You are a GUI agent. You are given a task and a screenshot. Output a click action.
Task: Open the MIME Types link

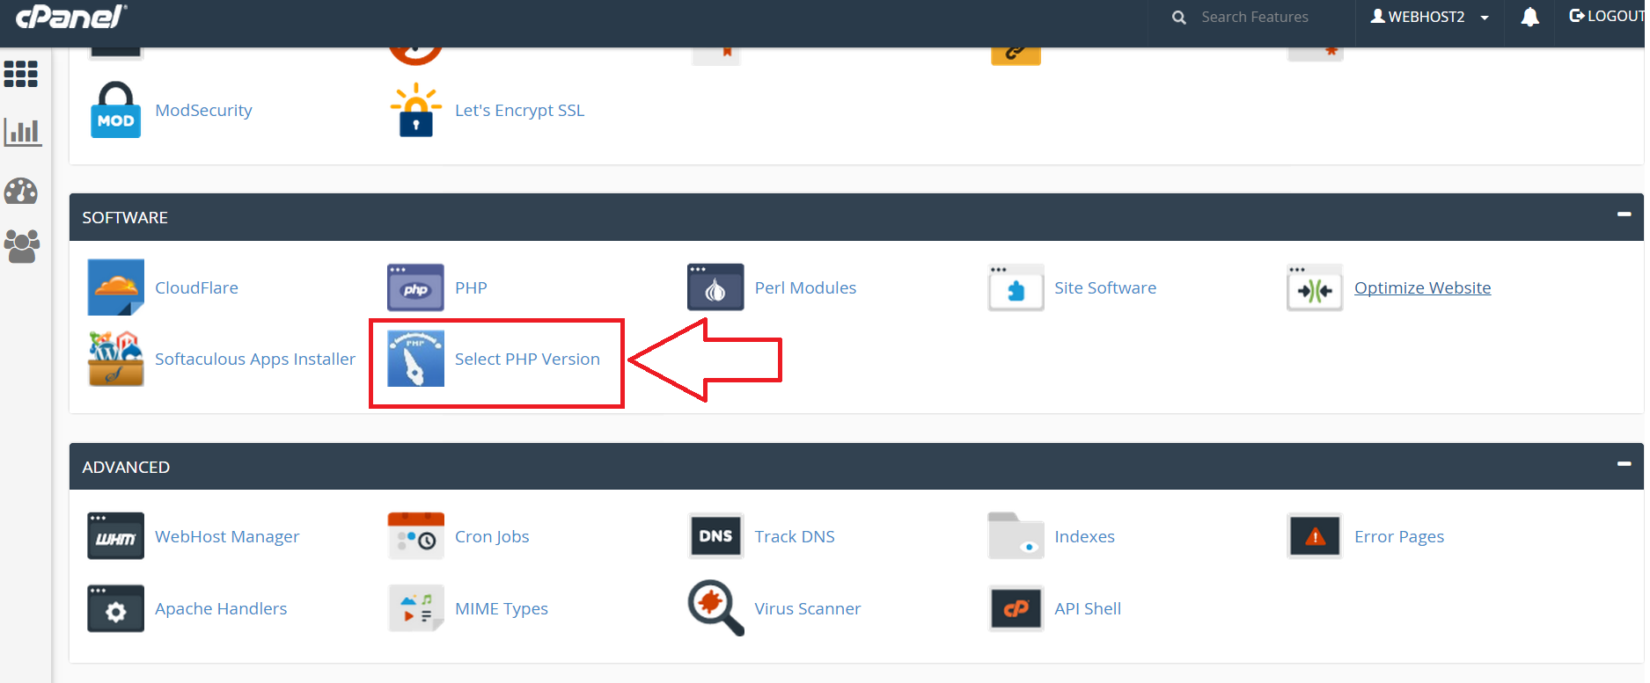[x=502, y=608]
